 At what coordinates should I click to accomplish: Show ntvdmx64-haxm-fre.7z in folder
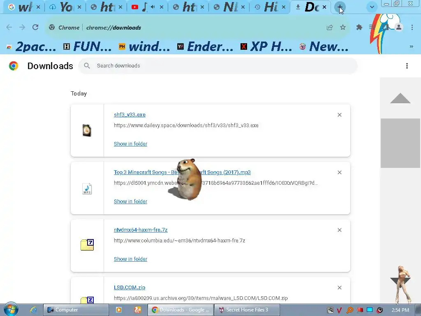130,259
